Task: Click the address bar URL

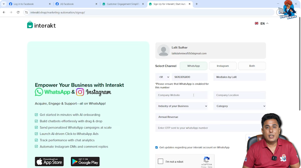Action: coord(58,12)
